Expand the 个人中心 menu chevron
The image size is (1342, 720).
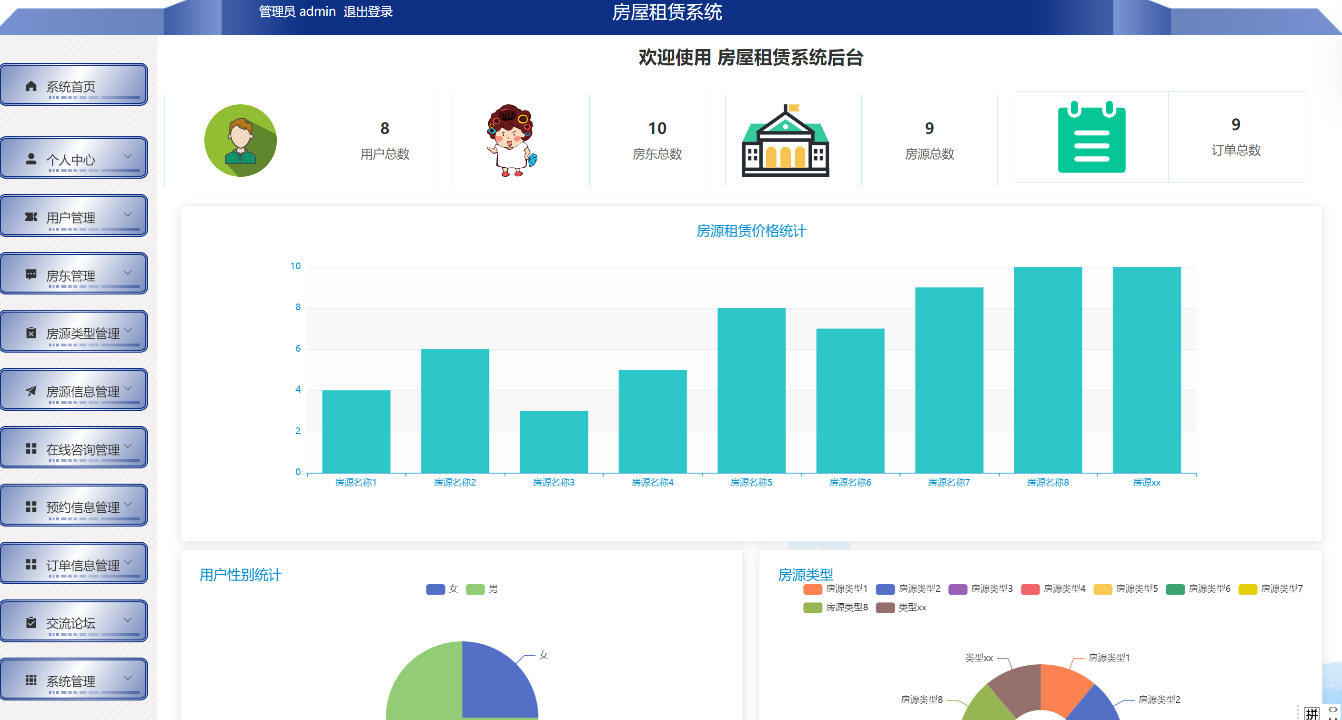click(x=128, y=156)
